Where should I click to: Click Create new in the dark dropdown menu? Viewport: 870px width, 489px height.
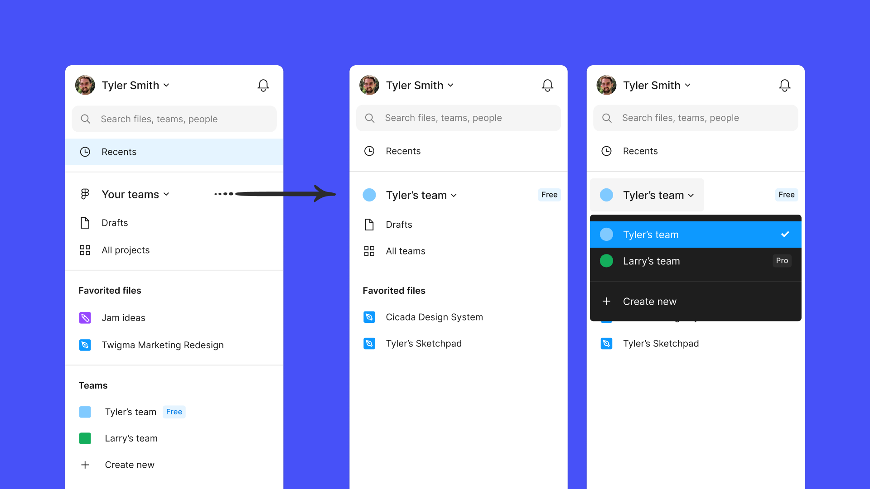649,302
